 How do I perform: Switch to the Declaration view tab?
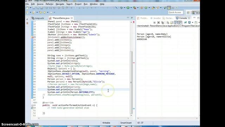(168, 18)
